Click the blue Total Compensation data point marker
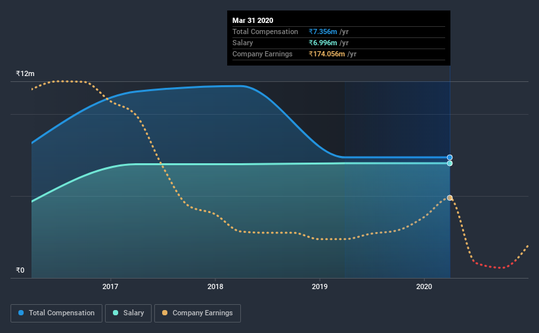This screenshot has height=333, width=539. [x=450, y=157]
